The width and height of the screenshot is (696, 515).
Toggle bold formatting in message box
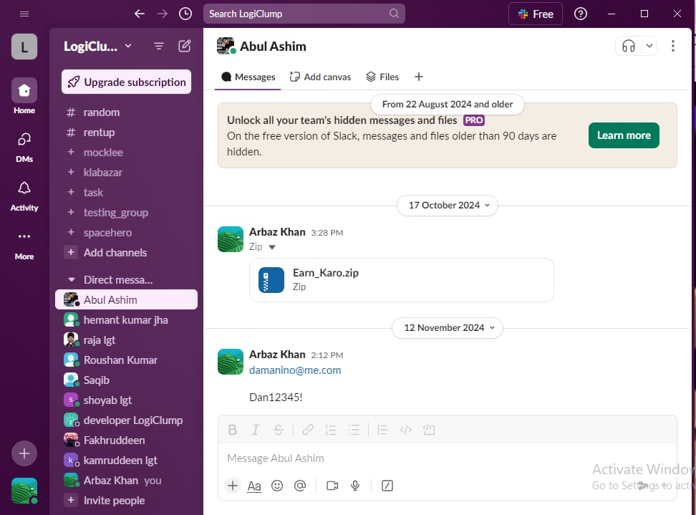point(233,430)
